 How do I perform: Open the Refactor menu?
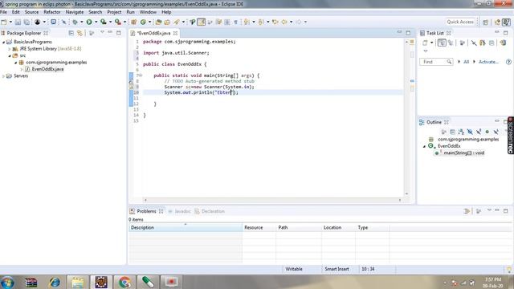[x=52, y=12]
